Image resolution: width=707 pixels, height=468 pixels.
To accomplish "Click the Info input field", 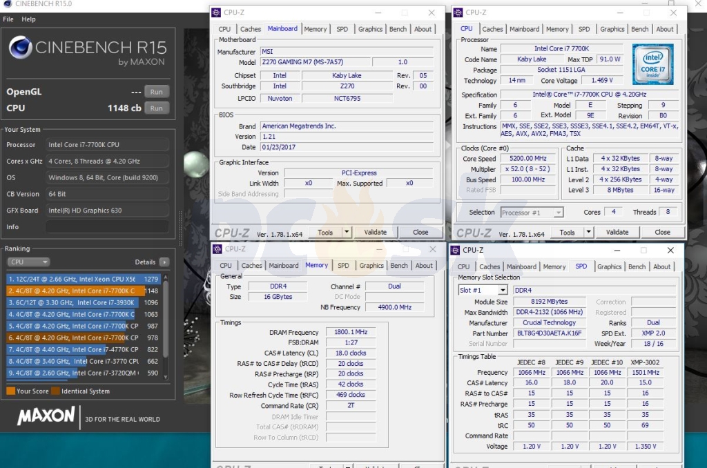I will click(x=107, y=227).
